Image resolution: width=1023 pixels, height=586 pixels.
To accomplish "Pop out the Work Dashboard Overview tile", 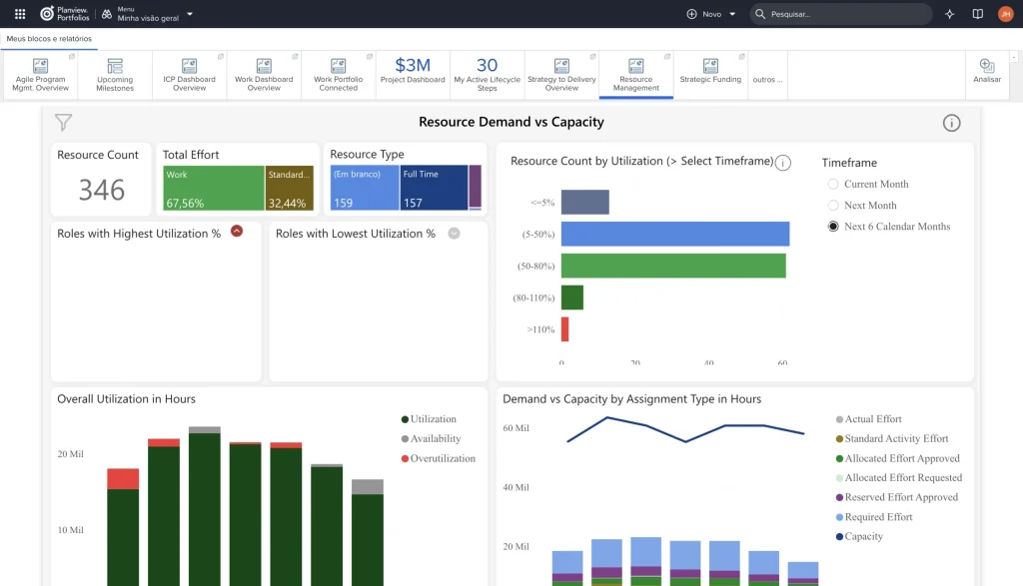I will coord(295,57).
